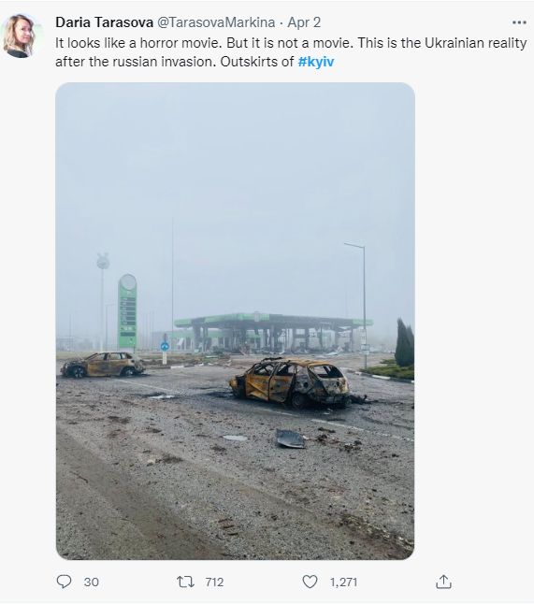The height and width of the screenshot is (604, 534).
Task: Open the @TarasovaMarkina handle link
Action: [216, 22]
